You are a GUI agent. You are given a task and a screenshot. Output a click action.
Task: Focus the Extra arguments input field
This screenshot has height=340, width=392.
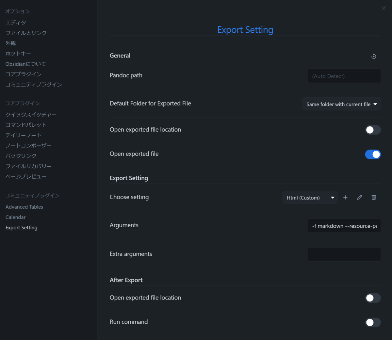pos(344,254)
